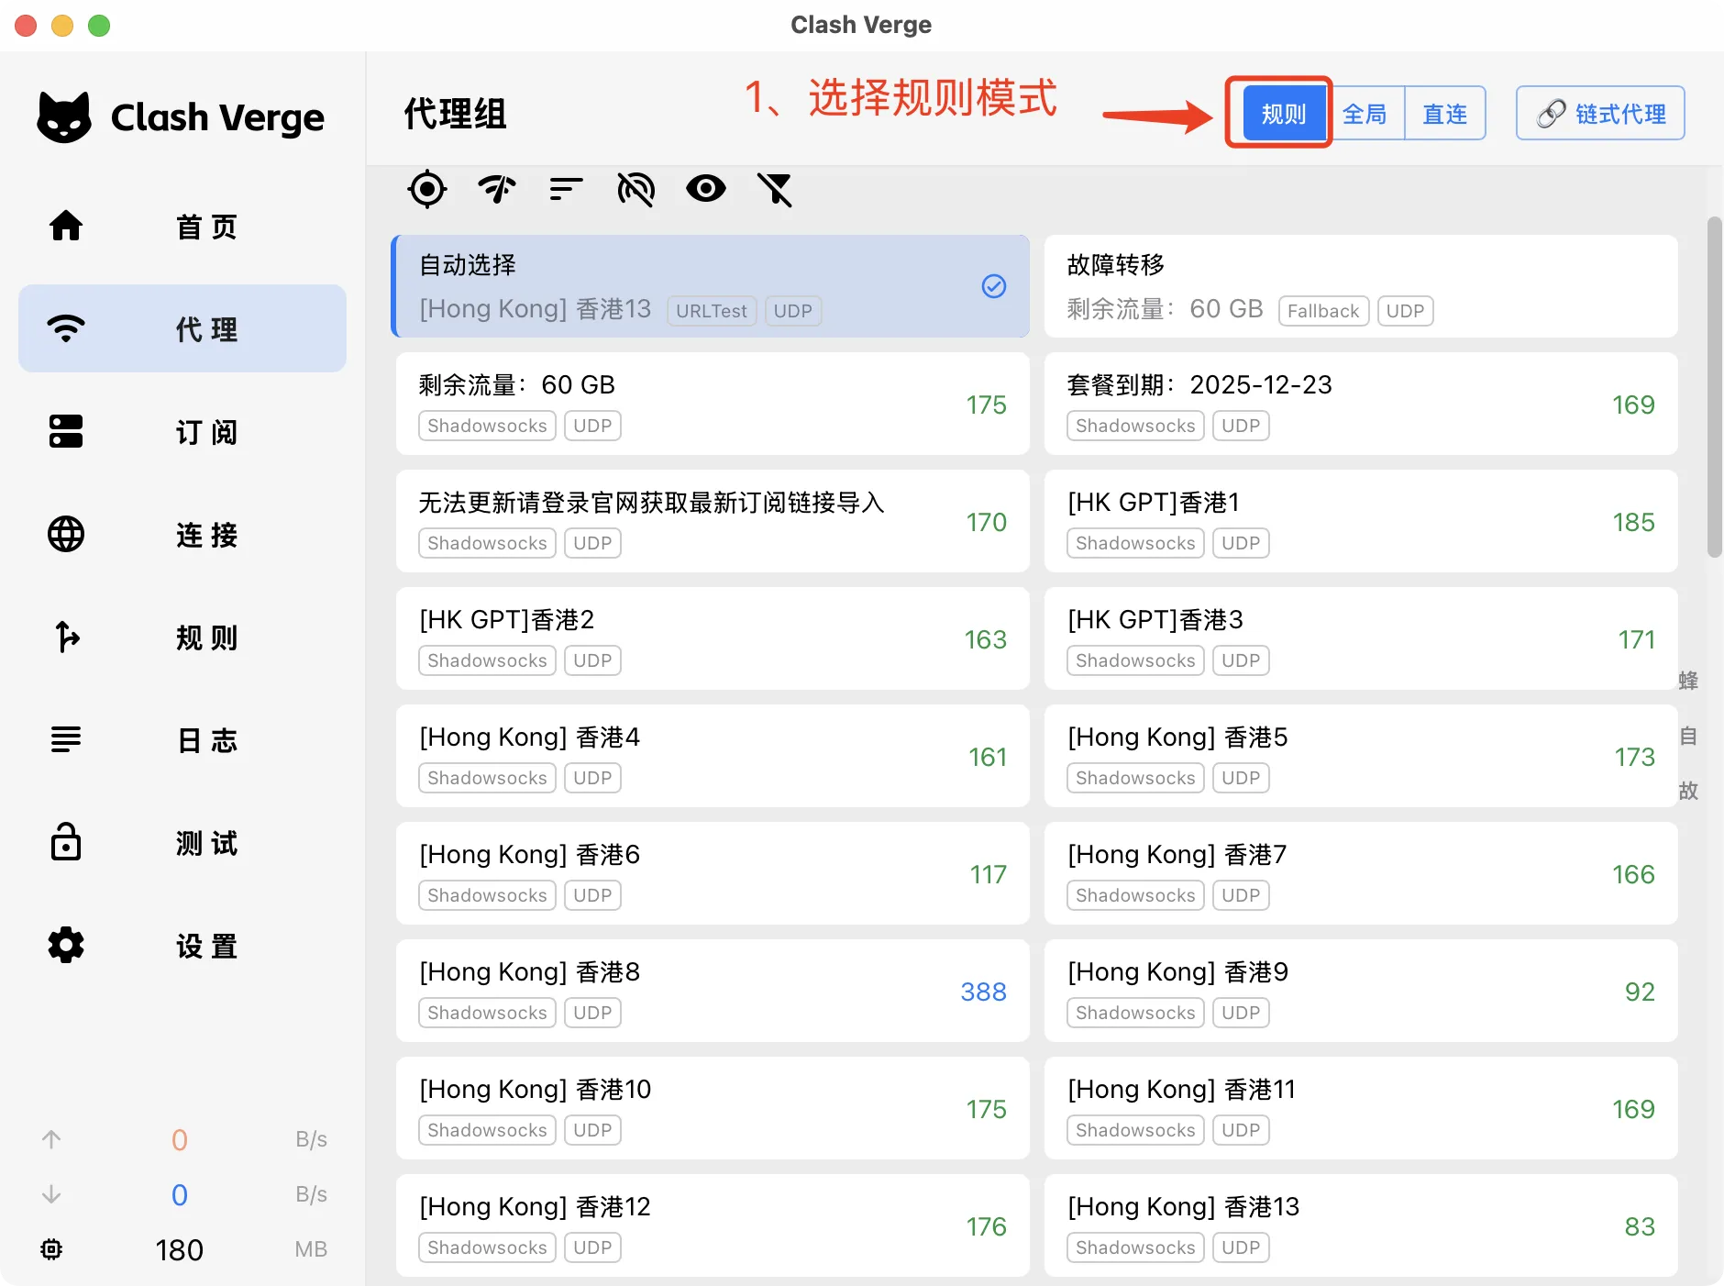The image size is (1724, 1286).
Task: Click the Clash Verge cat logo
Action: coord(62,116)
